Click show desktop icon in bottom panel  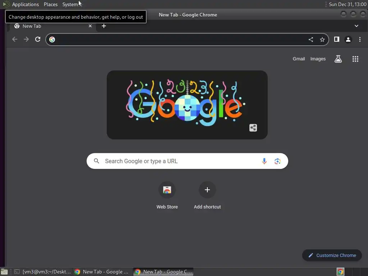coord(4,272)
